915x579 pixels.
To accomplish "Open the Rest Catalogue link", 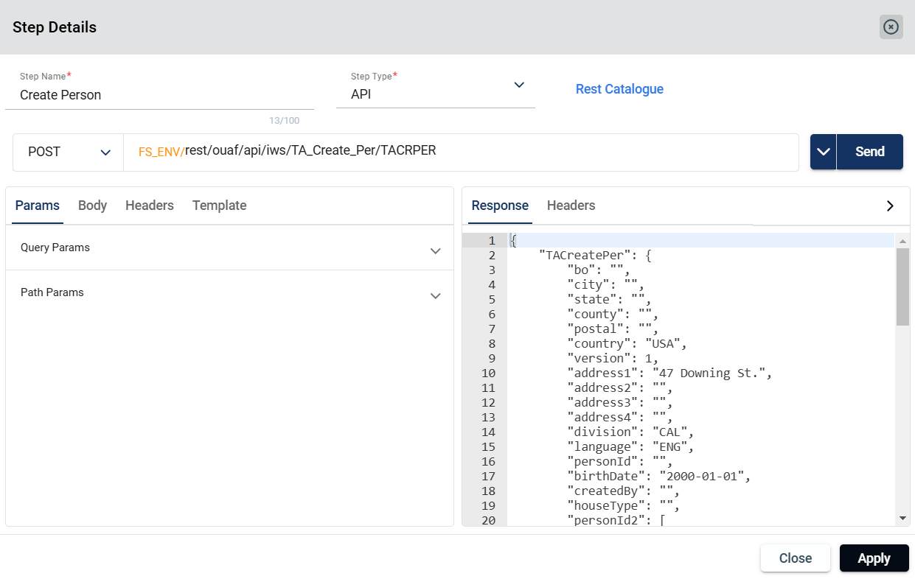I will click(x=619, y=89).
